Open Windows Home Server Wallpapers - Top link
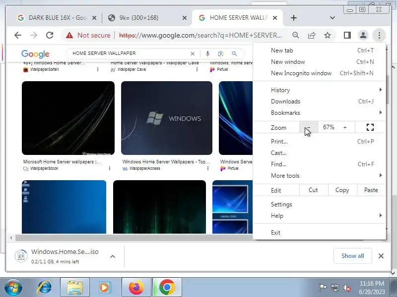 tap(166, 162)
